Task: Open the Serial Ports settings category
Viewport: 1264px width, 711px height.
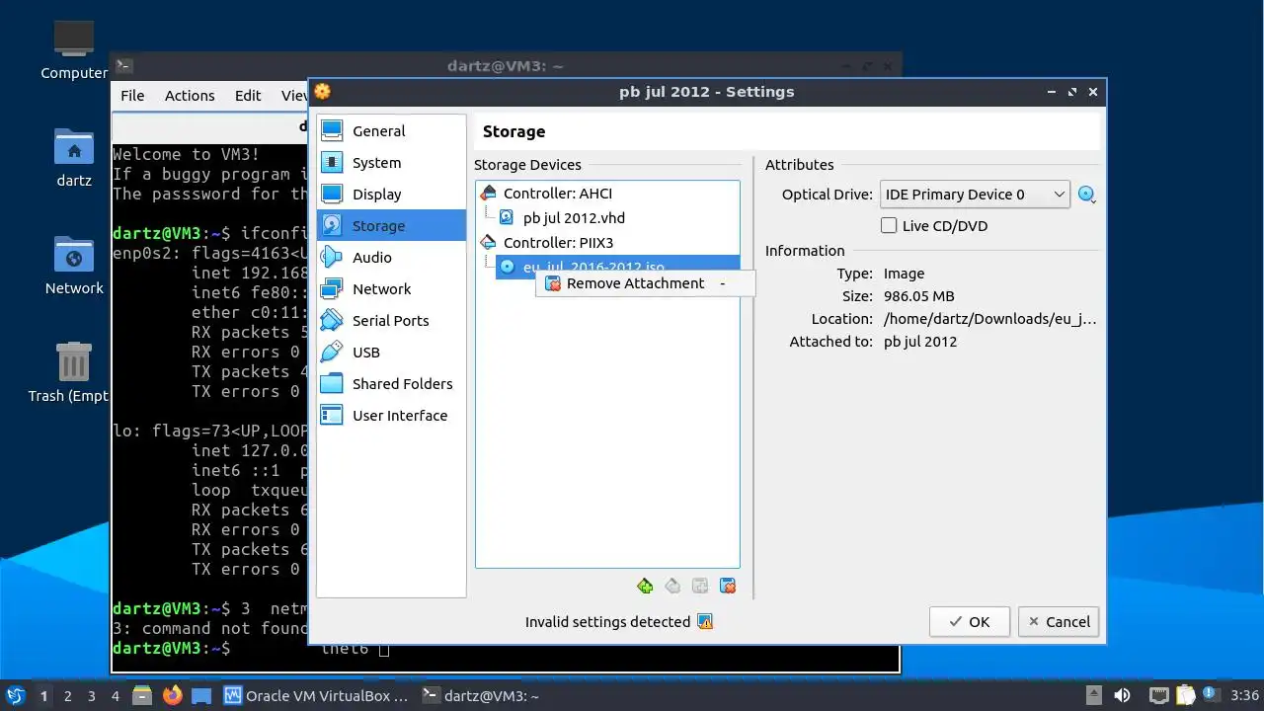Action: pos(391,320)
